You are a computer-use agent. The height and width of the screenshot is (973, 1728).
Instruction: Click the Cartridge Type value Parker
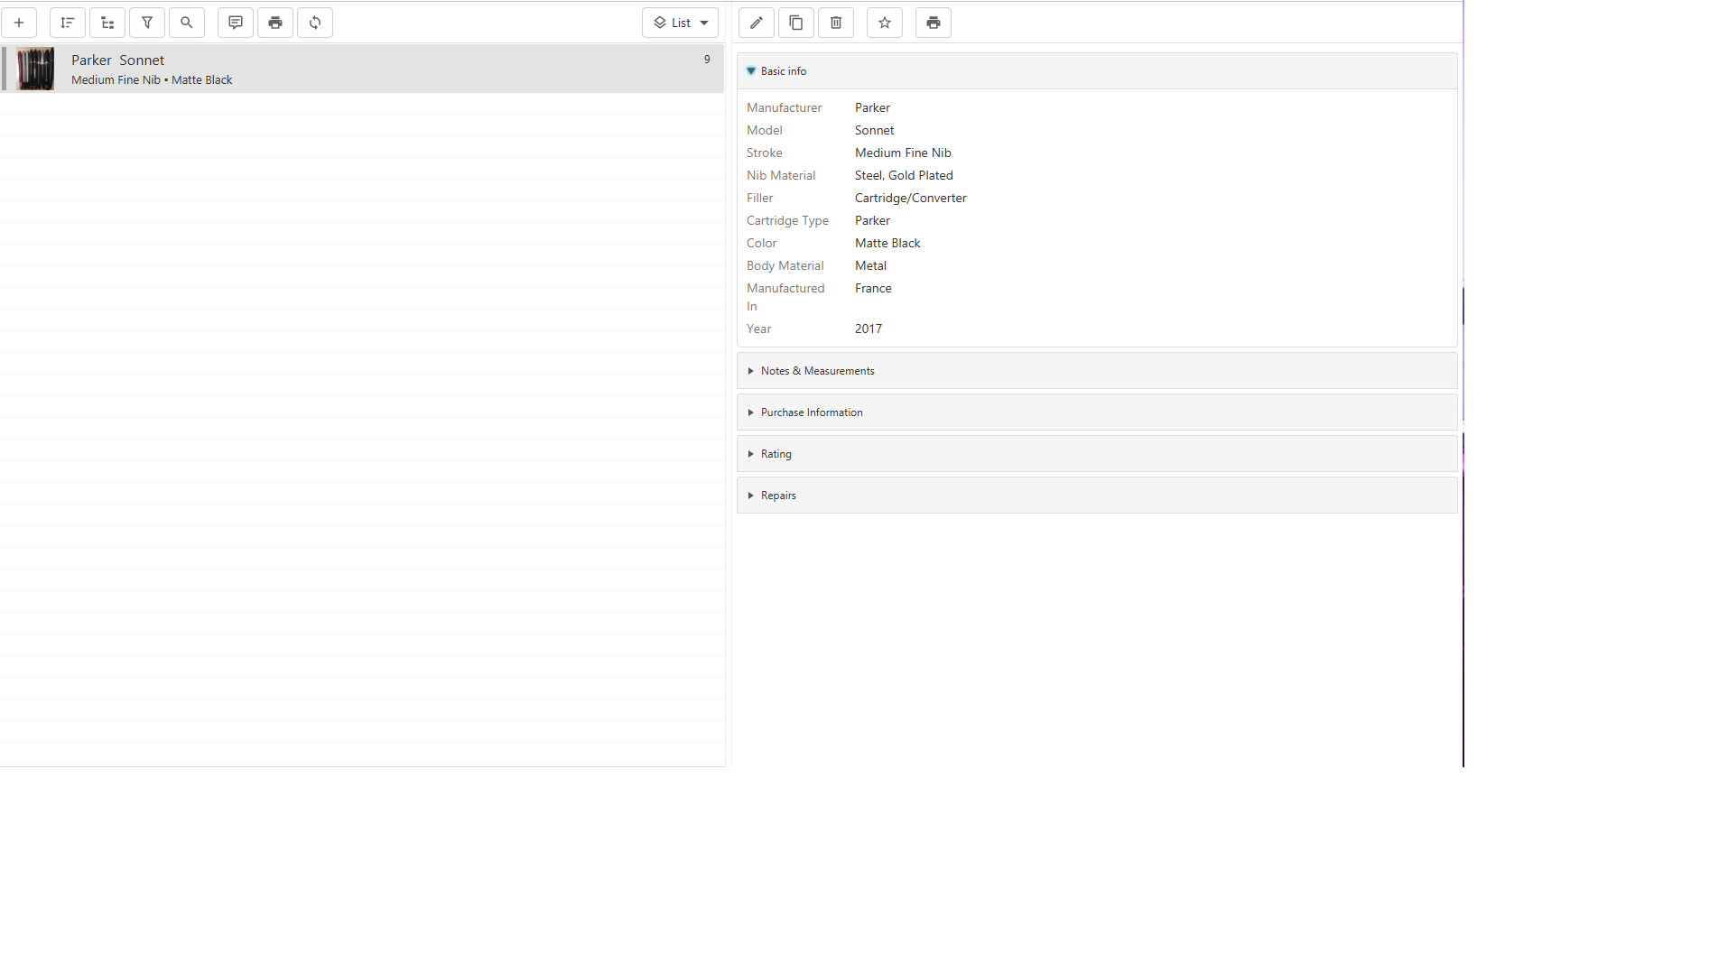coord(872,220)
